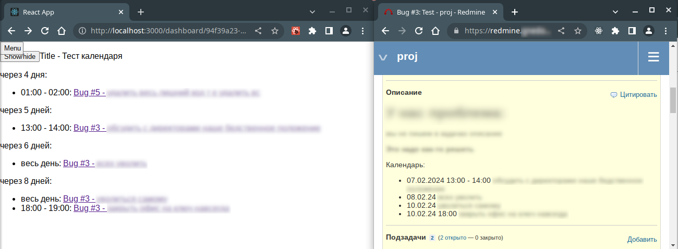Open tab search chevron in Redmine window
This screenshot has width=678, height=249.
[615, 11]
